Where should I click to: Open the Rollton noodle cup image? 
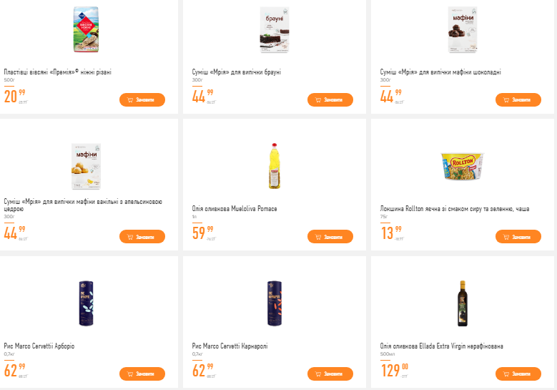[x=463, y=167]
